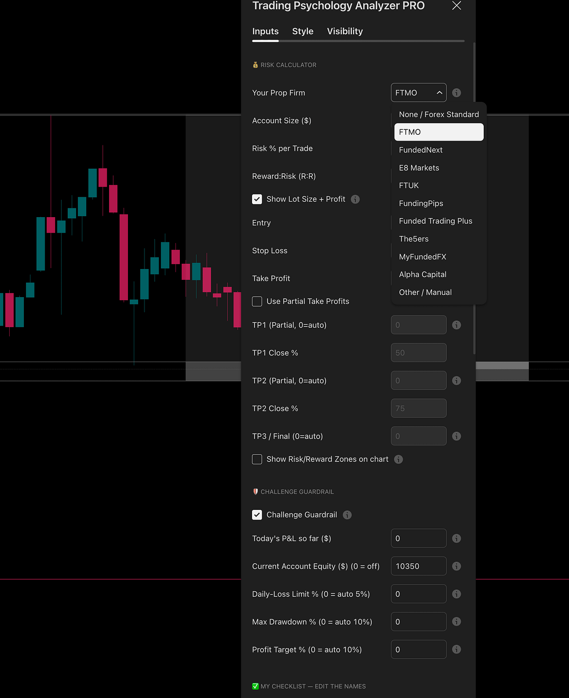The height and width of the screenshot is (698, 569).
Task: Open info icon for Daily-Loss Limit %
Action: 457,594
